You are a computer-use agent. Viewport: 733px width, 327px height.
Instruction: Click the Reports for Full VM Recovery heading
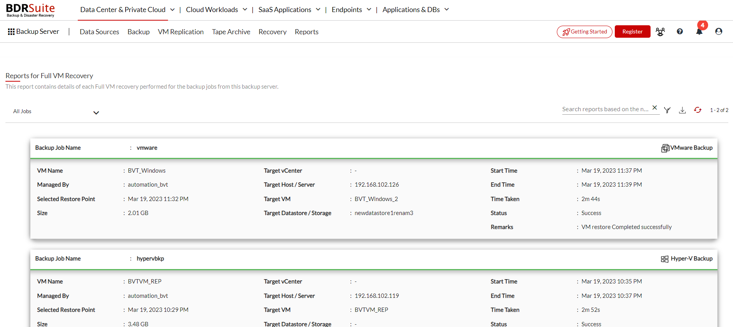pyautogui.click(x=49, y=76)
